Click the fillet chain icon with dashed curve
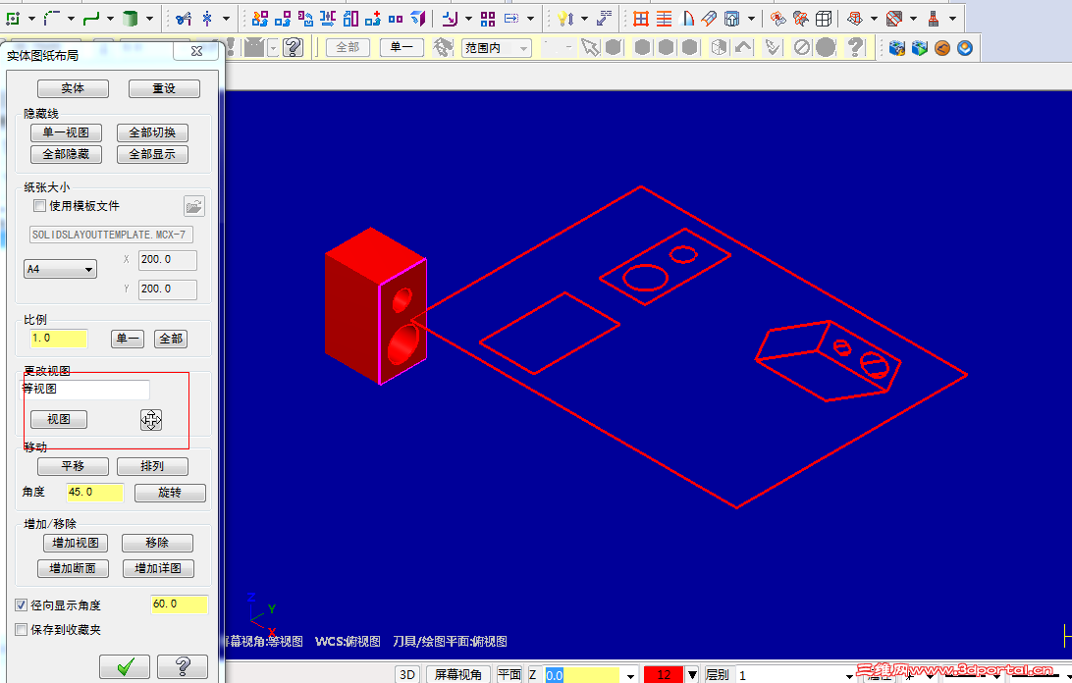Image resolution: width=1072 pixels, height=683 pixels. click(x=51, y=19)
